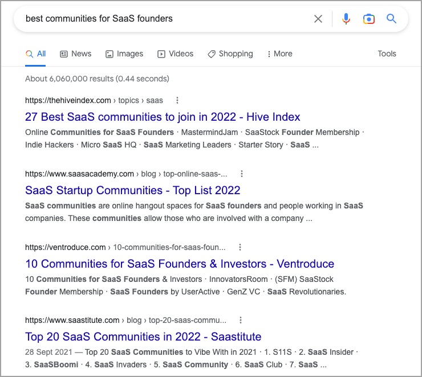Click the blue magnifying glass search icon
The image size is (422, 377).
[391, 19]
